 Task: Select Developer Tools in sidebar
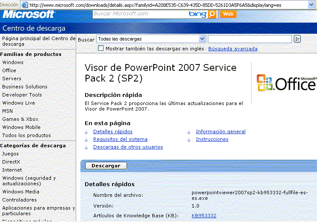click(x=22, y=95)
